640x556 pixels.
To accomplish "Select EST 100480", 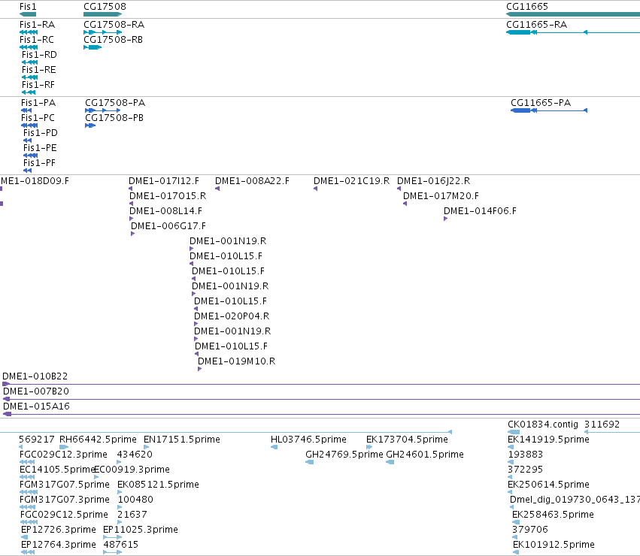I will coord(120,508).
